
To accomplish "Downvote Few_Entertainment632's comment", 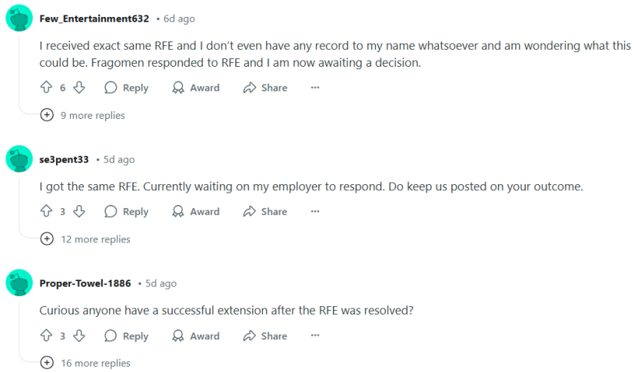I will click(79, 87).
